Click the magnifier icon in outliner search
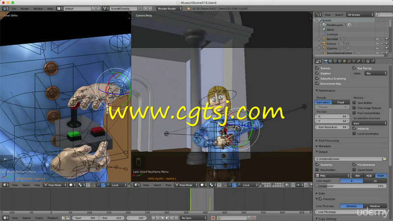393x221 pixels. pos(378,15)
